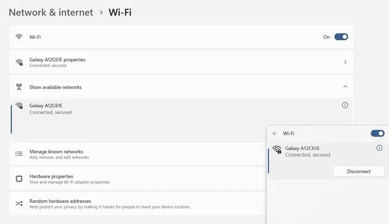Go to Network & internet breadcrumb

coord(51,12)
